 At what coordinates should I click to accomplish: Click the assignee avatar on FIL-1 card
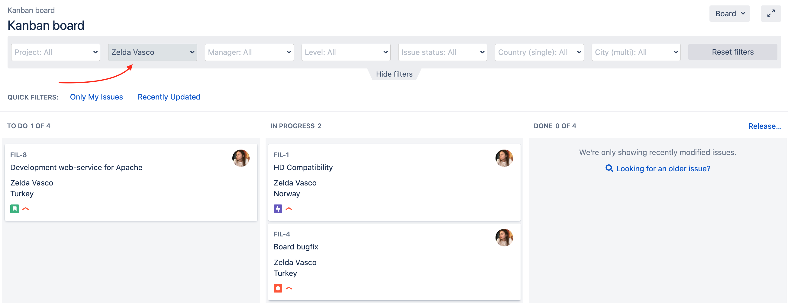504,158
